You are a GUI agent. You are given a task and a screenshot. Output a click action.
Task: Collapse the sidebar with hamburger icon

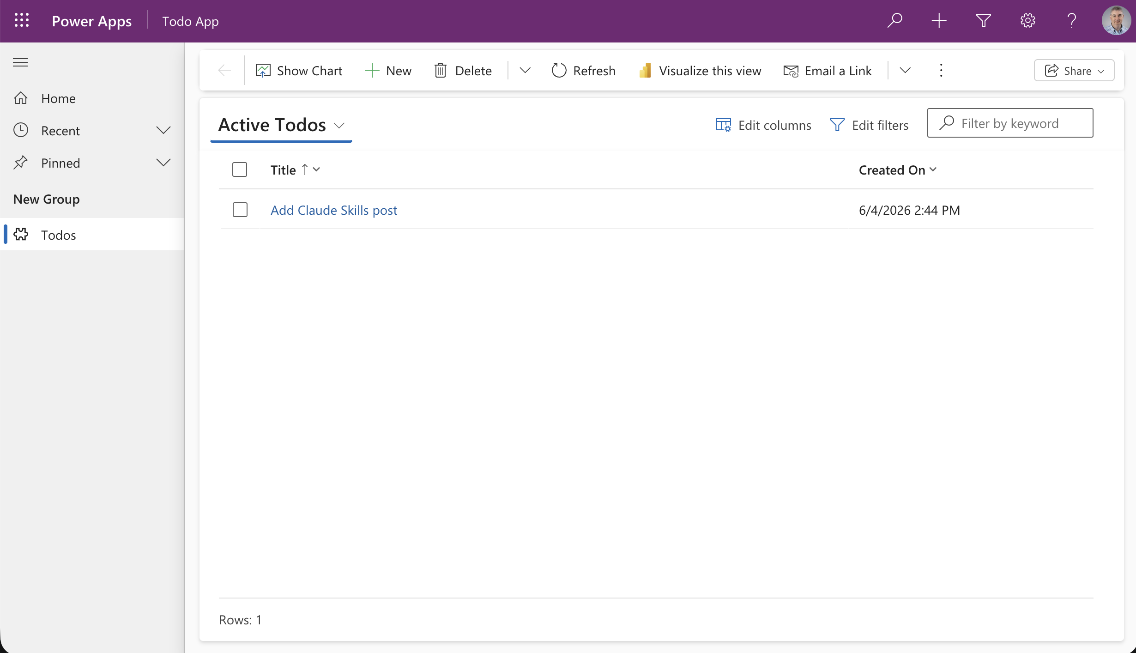pyautogui.click(x=20, y=62)
